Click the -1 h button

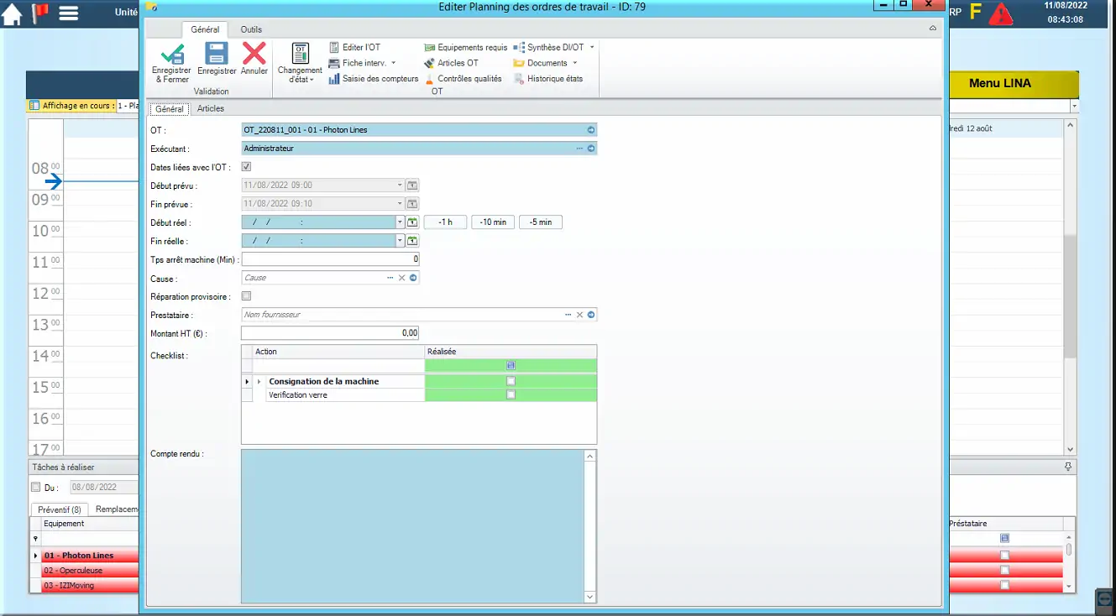[x=445, y=222]
